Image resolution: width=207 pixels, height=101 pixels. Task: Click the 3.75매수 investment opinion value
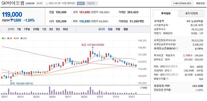click(188, 55)
